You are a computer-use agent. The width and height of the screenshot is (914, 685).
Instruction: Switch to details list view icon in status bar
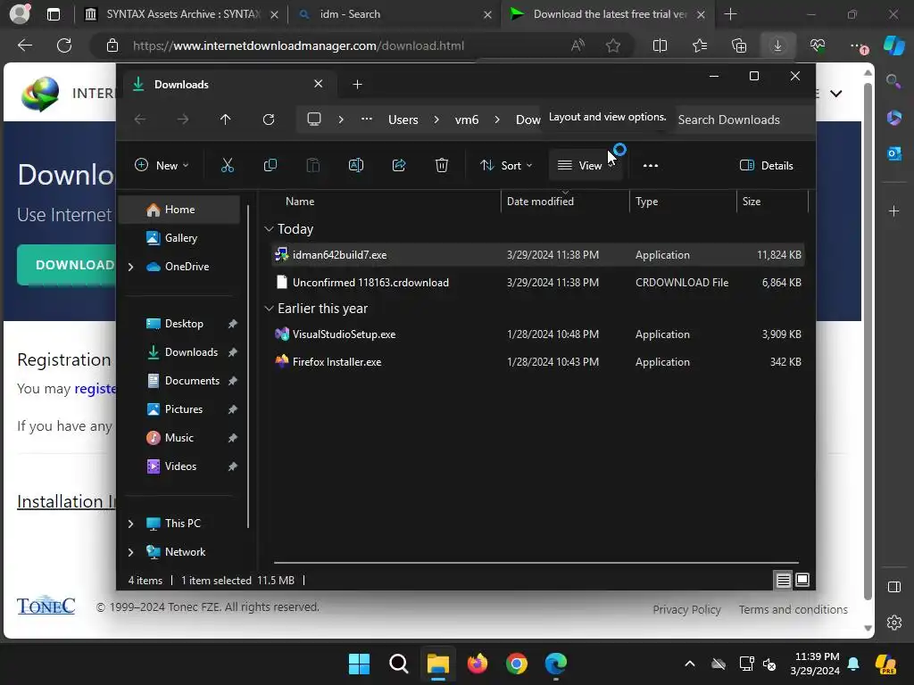tap(784, 580)
